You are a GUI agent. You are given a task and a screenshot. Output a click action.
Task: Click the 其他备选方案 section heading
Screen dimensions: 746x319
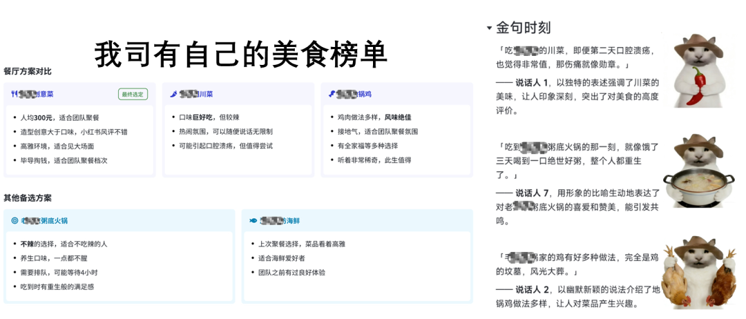coord(28,197)
